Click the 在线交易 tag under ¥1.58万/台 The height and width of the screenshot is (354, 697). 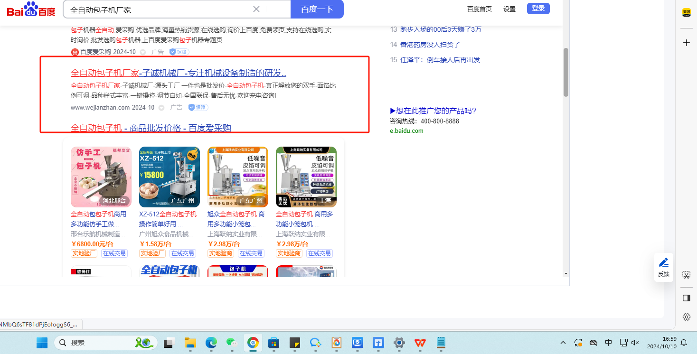[183, 253]
